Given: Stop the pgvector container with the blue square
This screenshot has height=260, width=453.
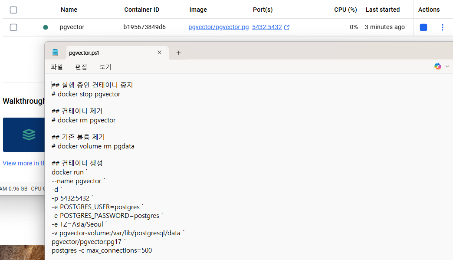Looking at the screenshot, I should point(423,27).
